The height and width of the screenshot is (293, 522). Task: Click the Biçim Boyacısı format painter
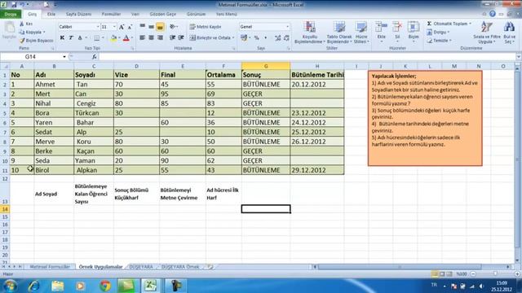pos(36,41)
